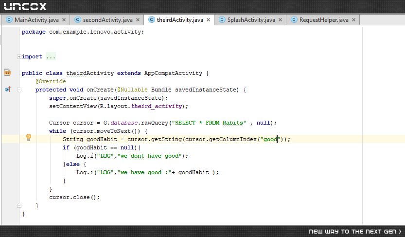This screenshot has height=237, width=405.
Task: Collapse the onCreate method fold marker
Action: [x=19, y=90]
